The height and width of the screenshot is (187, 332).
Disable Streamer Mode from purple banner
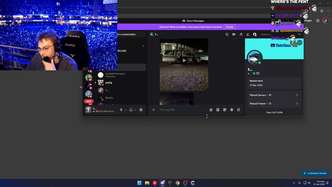[229, 27]
